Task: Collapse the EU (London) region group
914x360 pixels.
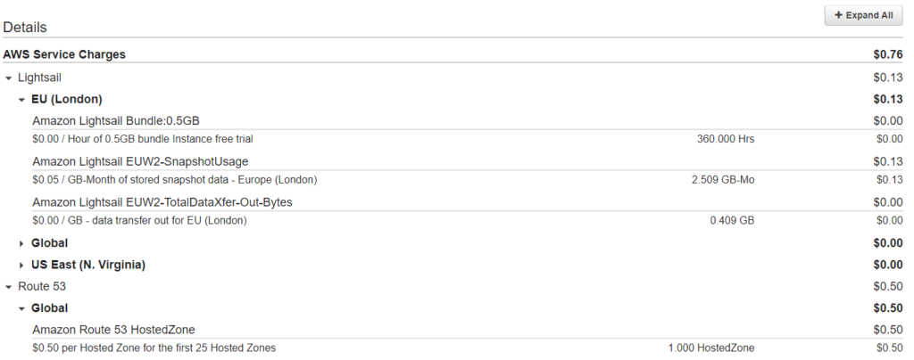Action: coord(22,99)
